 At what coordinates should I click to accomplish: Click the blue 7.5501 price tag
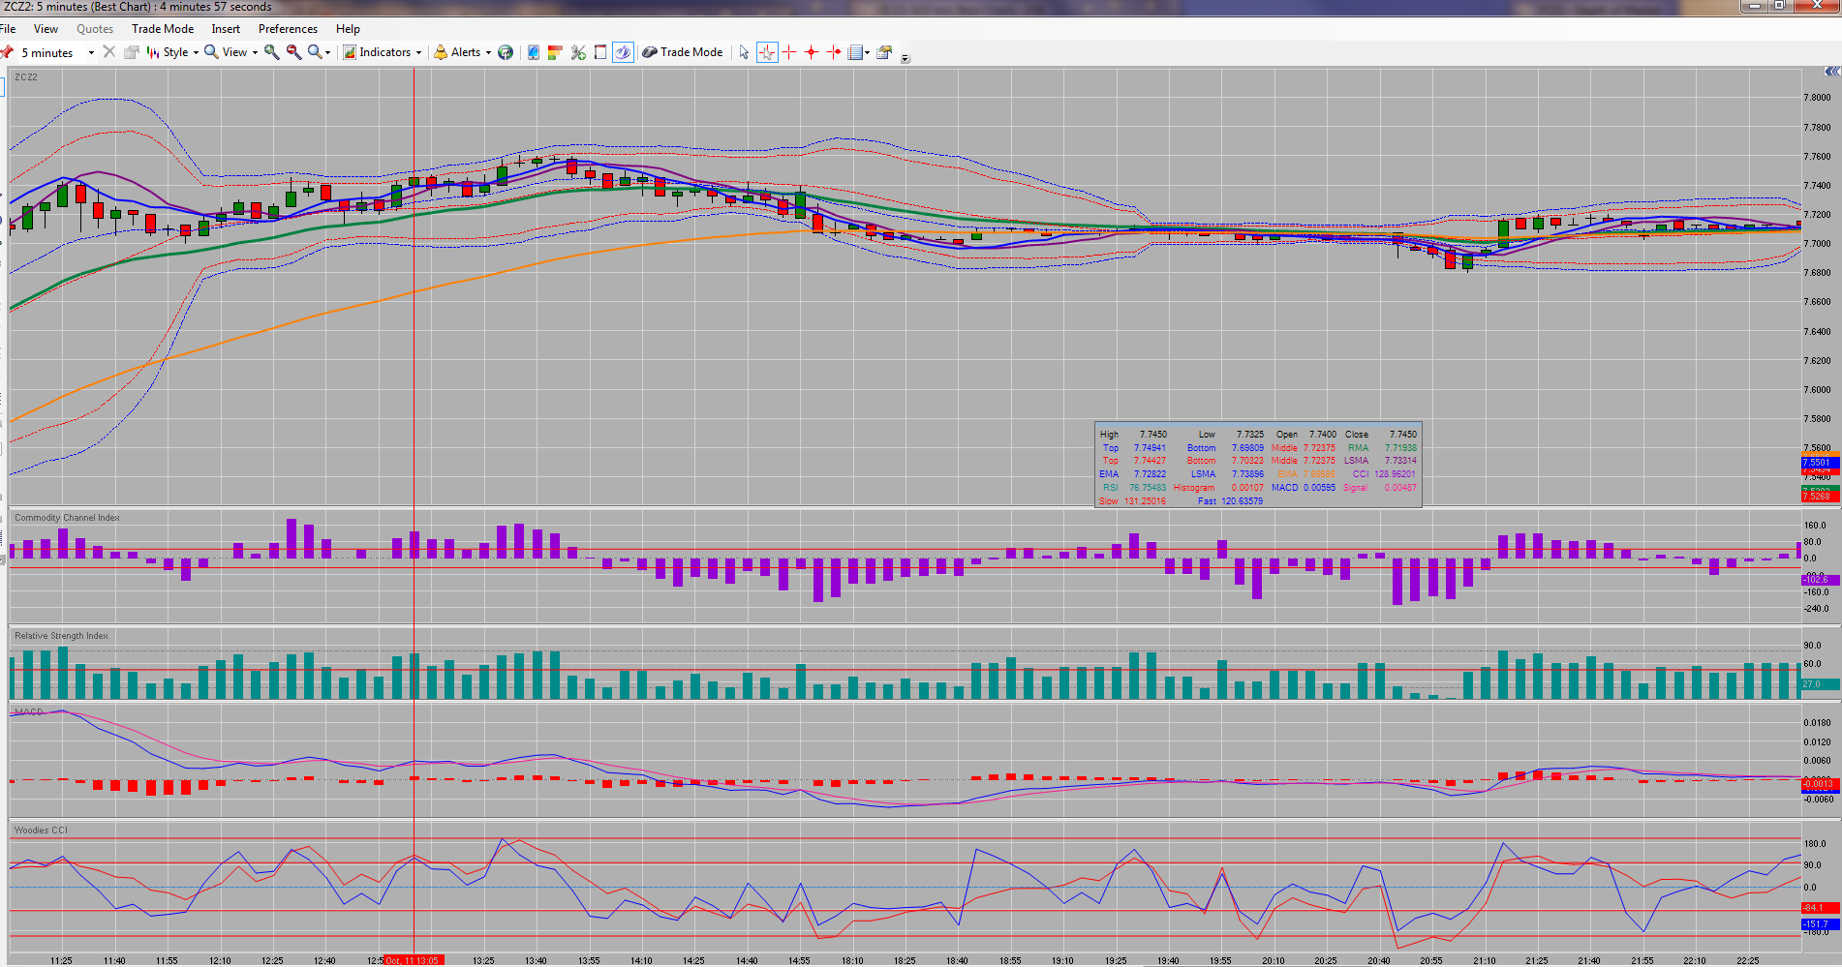[1820, 463]
